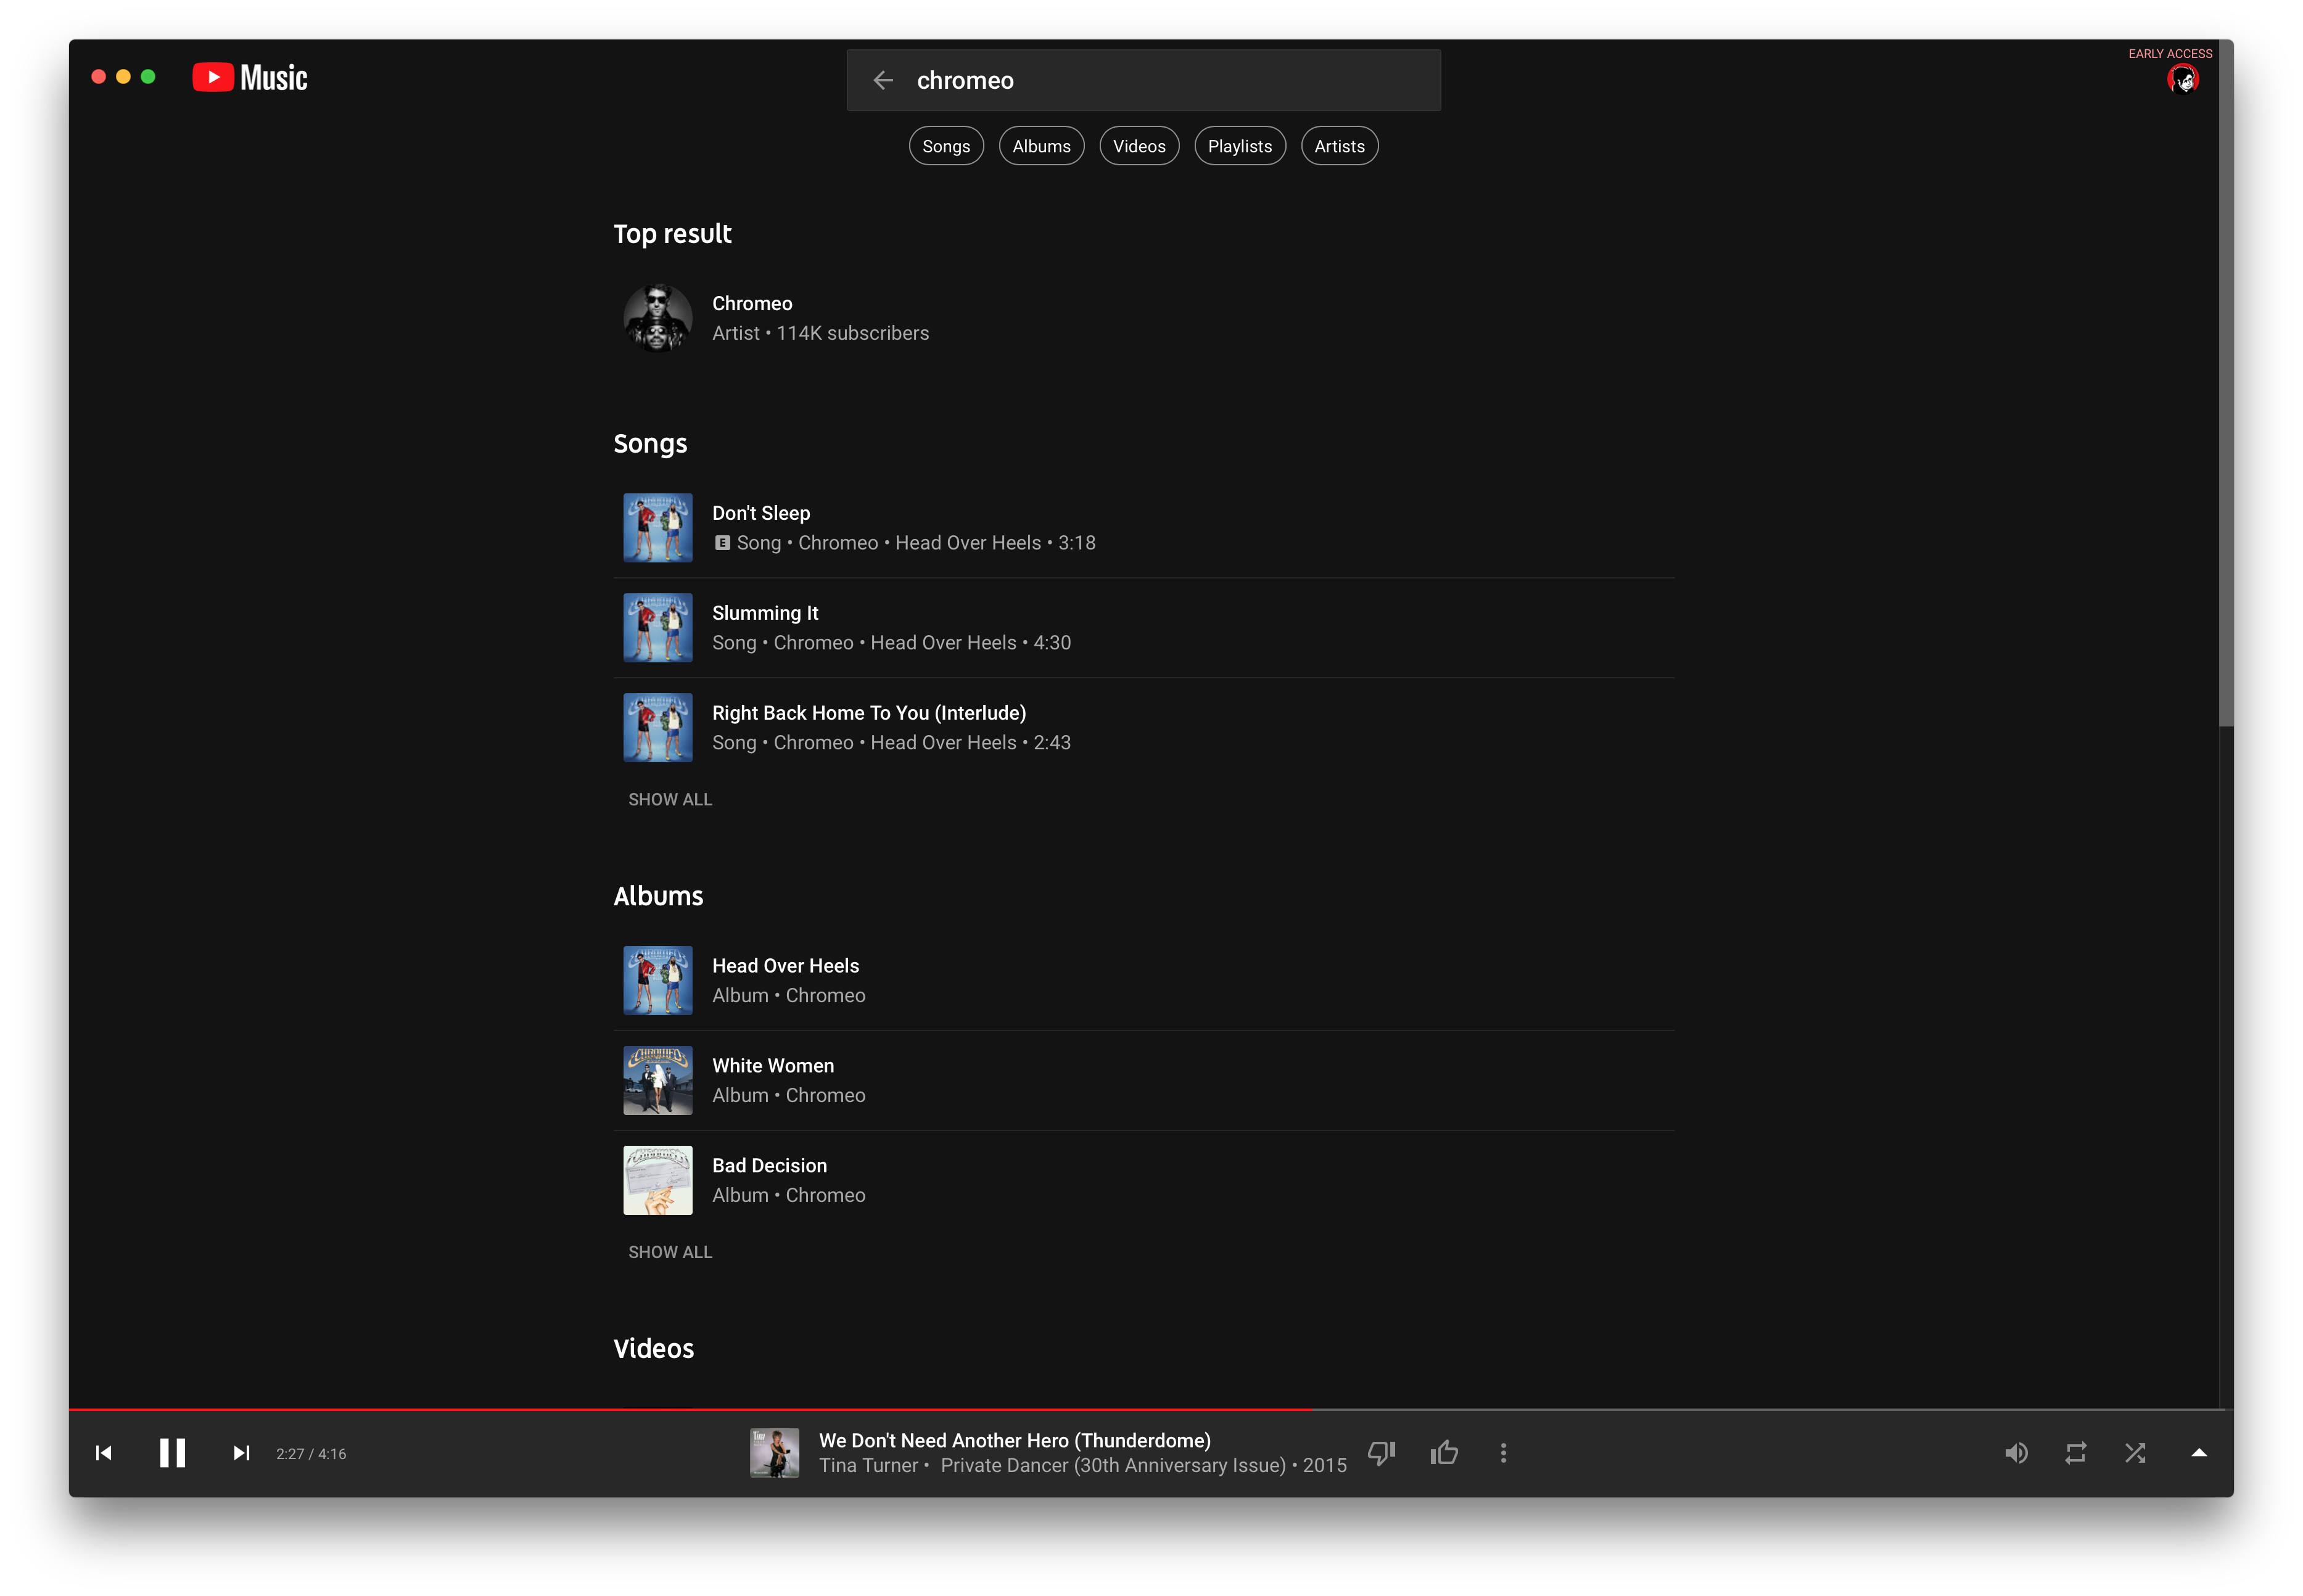
Task: Show all songs by Chromeo
Action: pyautogui.click(x=670, y=799)
